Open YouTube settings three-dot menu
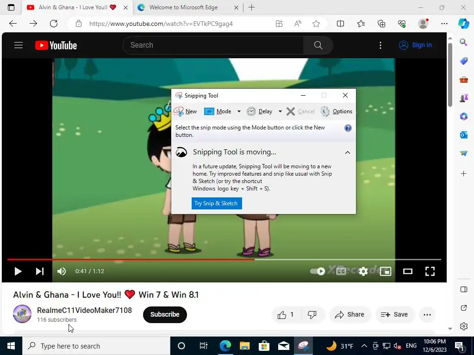The height and width of the screenshot is (355, 474). (x=380, y=45)
